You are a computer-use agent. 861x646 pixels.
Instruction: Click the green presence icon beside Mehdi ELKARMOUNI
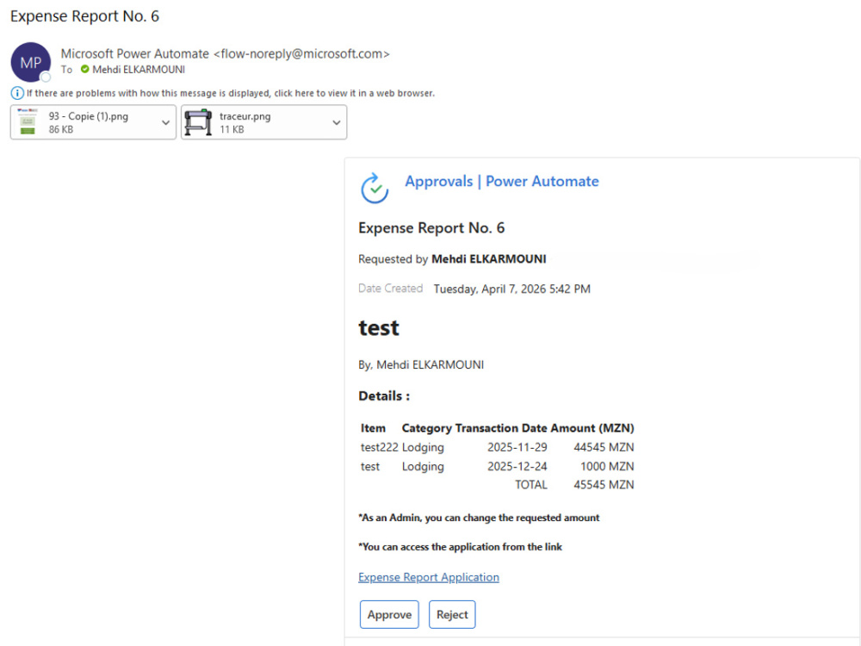pyautogui.click(x=84, y=69)
